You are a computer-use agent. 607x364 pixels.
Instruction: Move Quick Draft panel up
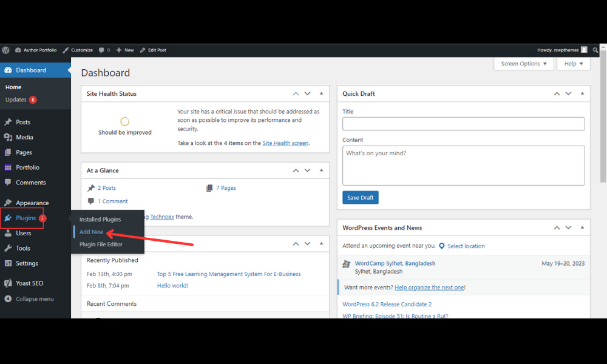(557, 93)
